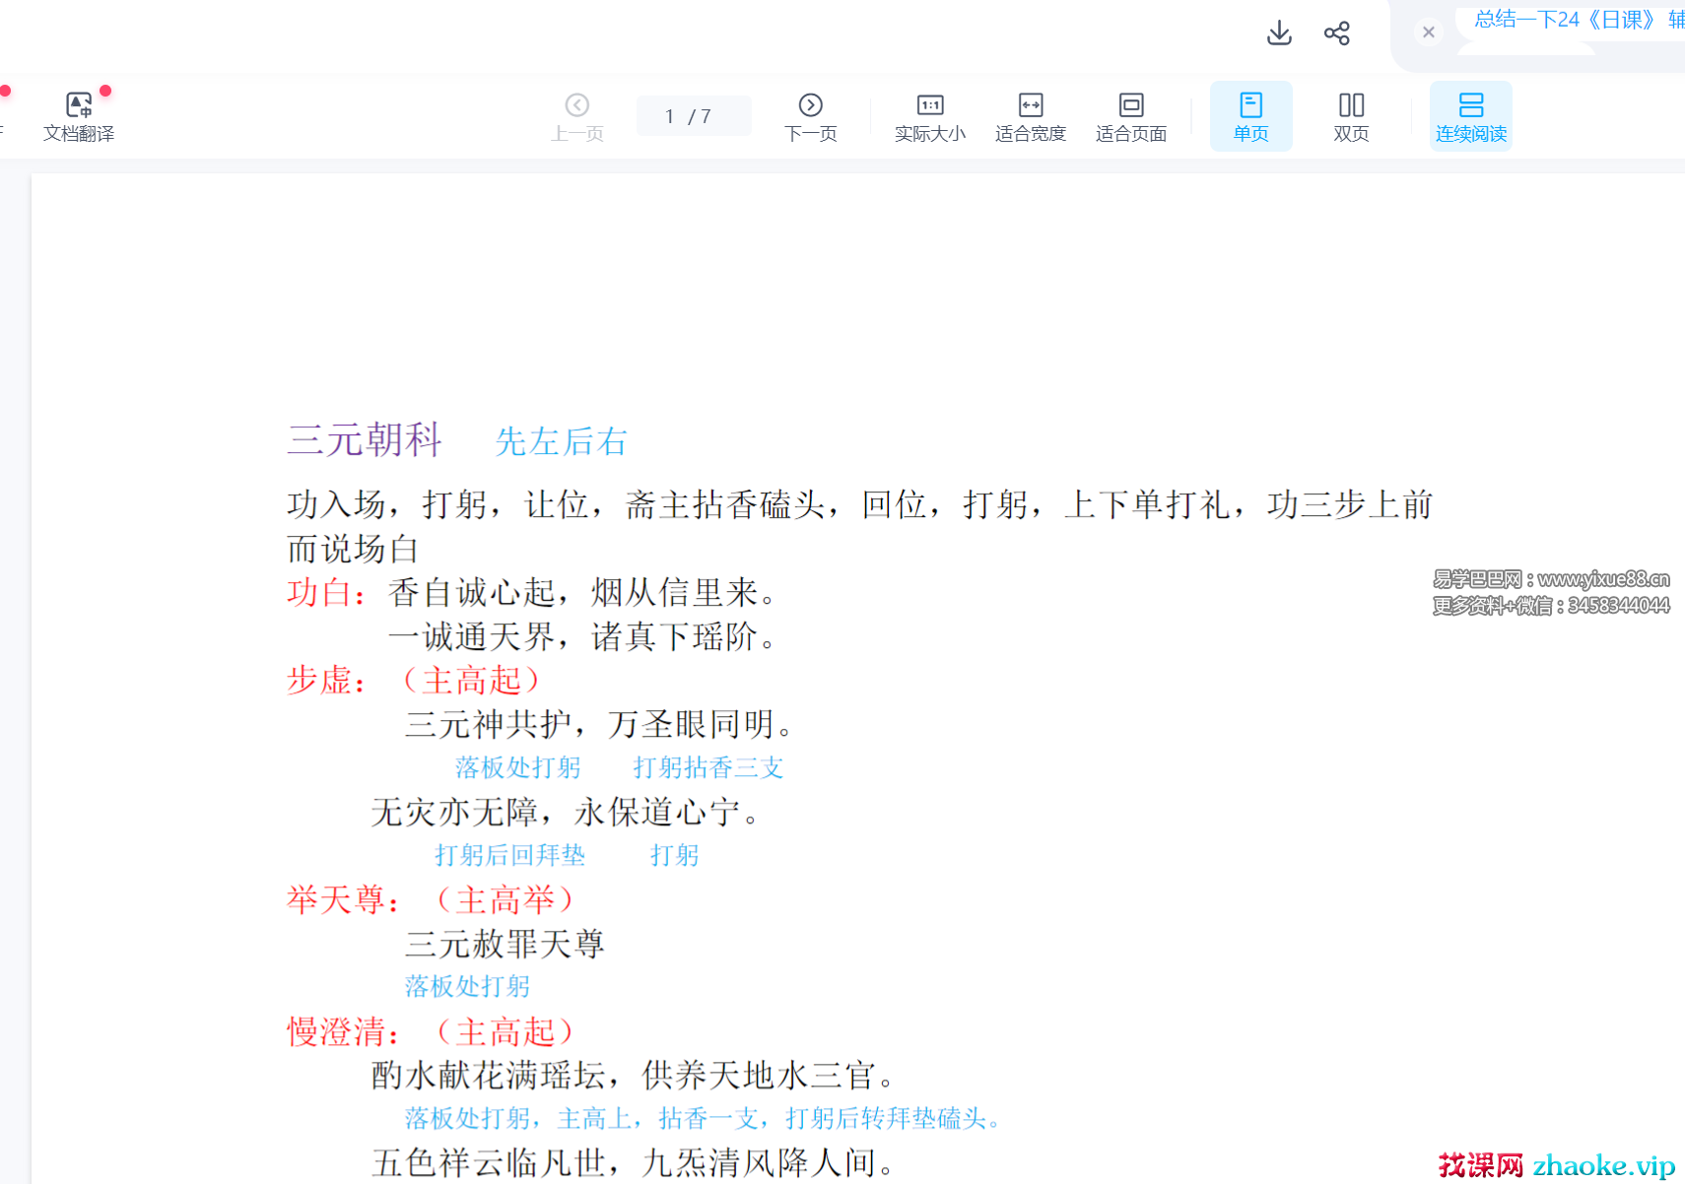
Task: Dismiss the suggestion chip with the X
Action: [1428, 32]
